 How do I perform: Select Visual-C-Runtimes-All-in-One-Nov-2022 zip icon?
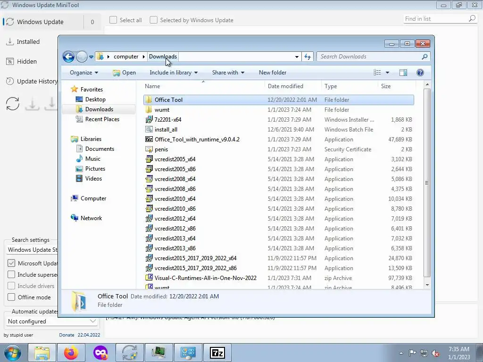pyautogui.click(x=149, y=278)
